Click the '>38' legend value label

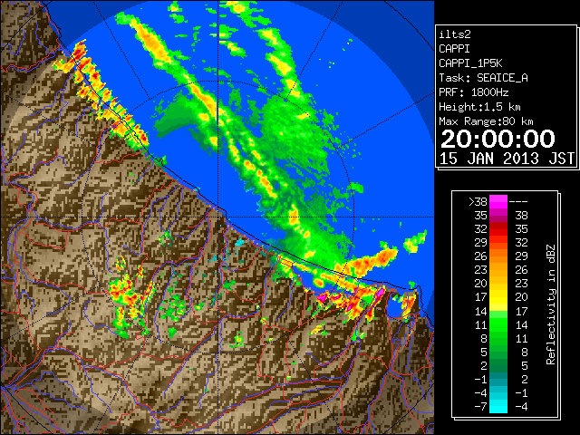[x=478, y=202]
